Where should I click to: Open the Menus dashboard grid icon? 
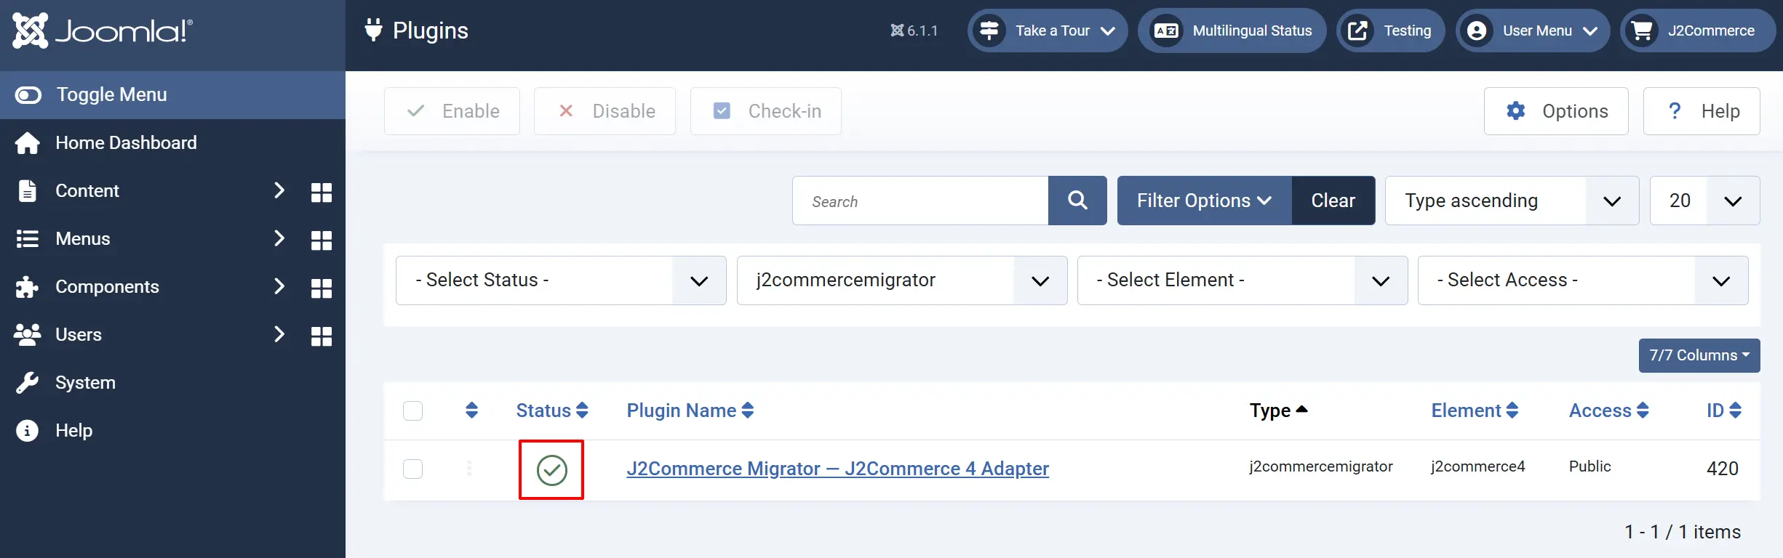pos(322,240)
